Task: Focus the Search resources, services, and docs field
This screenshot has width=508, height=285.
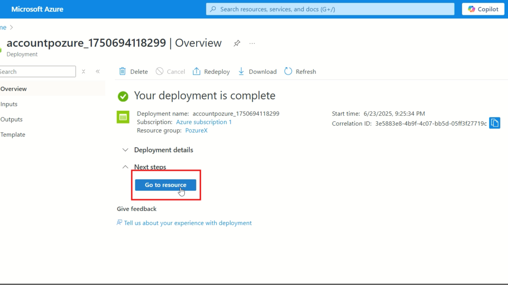Action: [330, 9]
